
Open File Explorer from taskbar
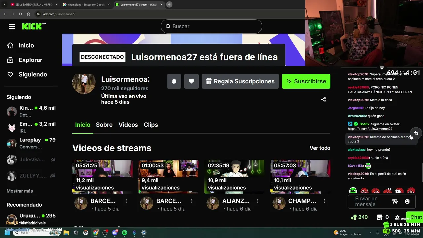pos(66,233)
